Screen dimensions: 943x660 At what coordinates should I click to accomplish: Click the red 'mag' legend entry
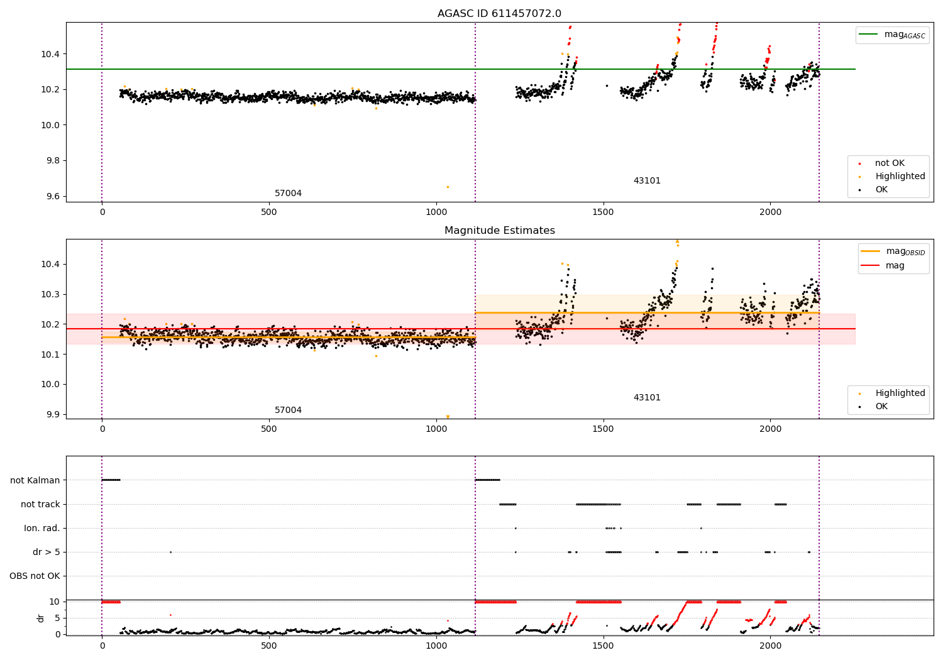(x=883, y=266)
